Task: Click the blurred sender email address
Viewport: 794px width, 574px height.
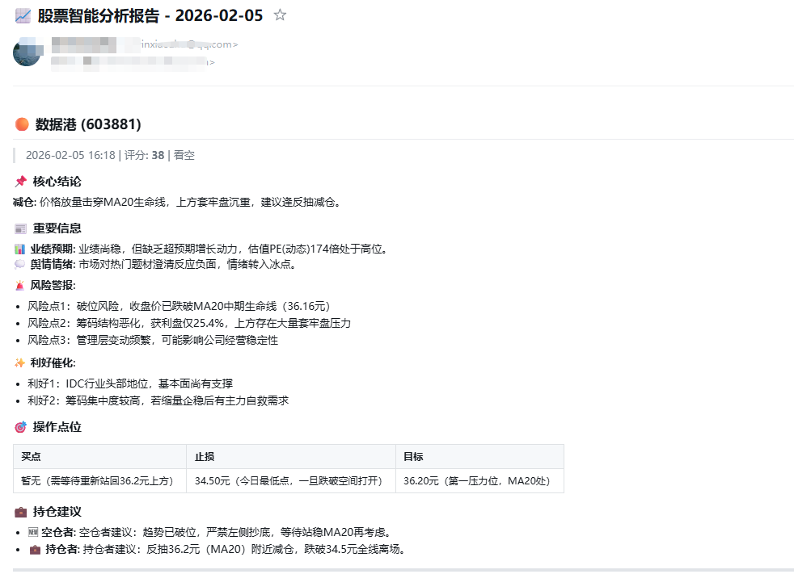Action: [x=144, y=44]
